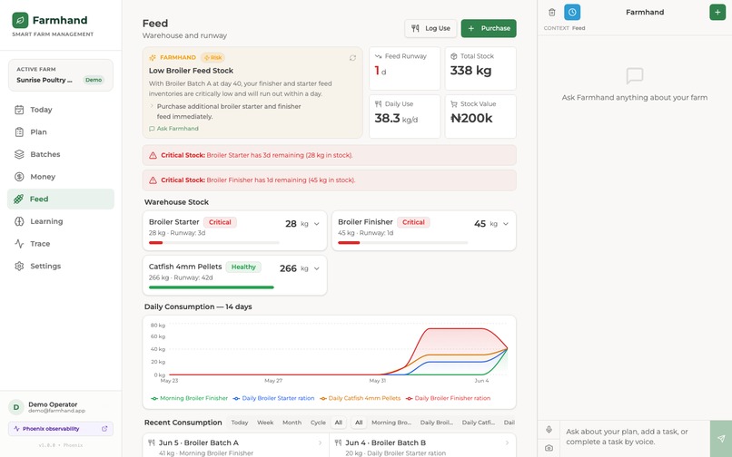Select the Week consumption filter

point(265,423)
